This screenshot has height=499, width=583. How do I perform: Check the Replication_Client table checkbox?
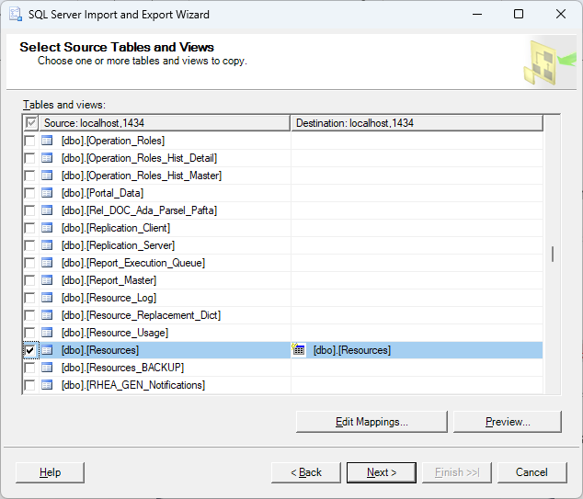(x=29, y=228)
